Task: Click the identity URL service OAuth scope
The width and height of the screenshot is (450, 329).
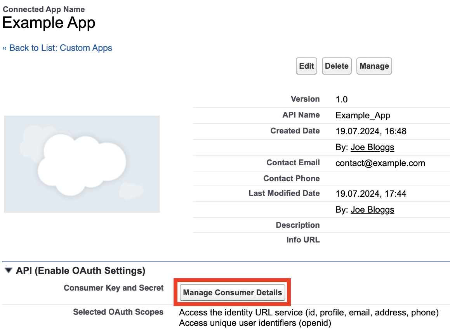Action: (x=308, y=312)
